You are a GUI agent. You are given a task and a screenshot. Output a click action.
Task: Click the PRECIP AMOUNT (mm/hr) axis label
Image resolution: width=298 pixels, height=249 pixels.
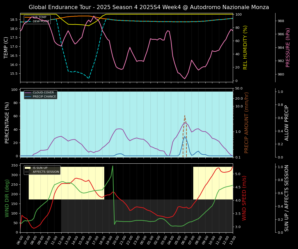point(247,123)
